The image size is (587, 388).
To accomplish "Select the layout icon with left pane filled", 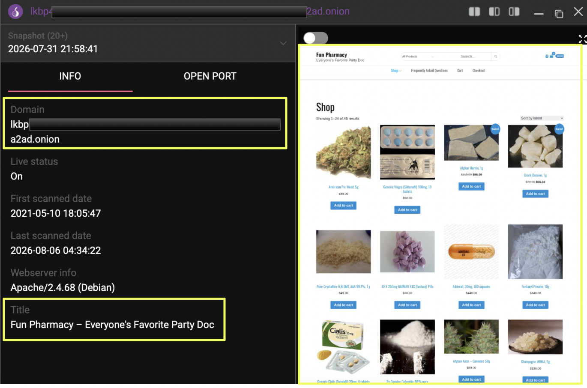I will coord(494,12).
